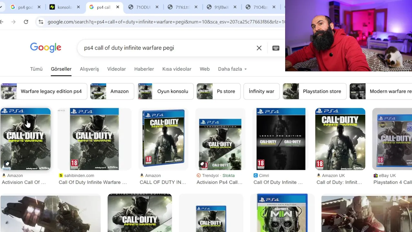Open the eBay UK cover image
This screenshot has width=412, height=232.
[x=392, y=139]
